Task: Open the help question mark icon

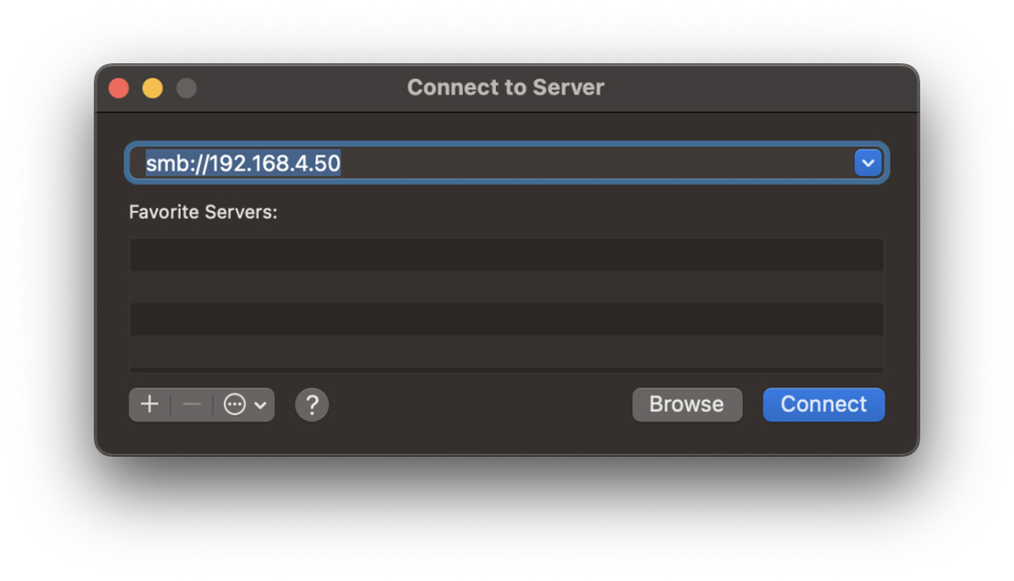Action: click(312, 405)
